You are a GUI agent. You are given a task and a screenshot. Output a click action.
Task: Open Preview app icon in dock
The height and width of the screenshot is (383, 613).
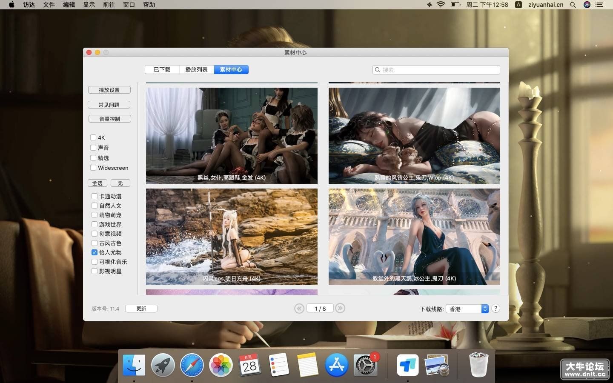click(437, 365)
